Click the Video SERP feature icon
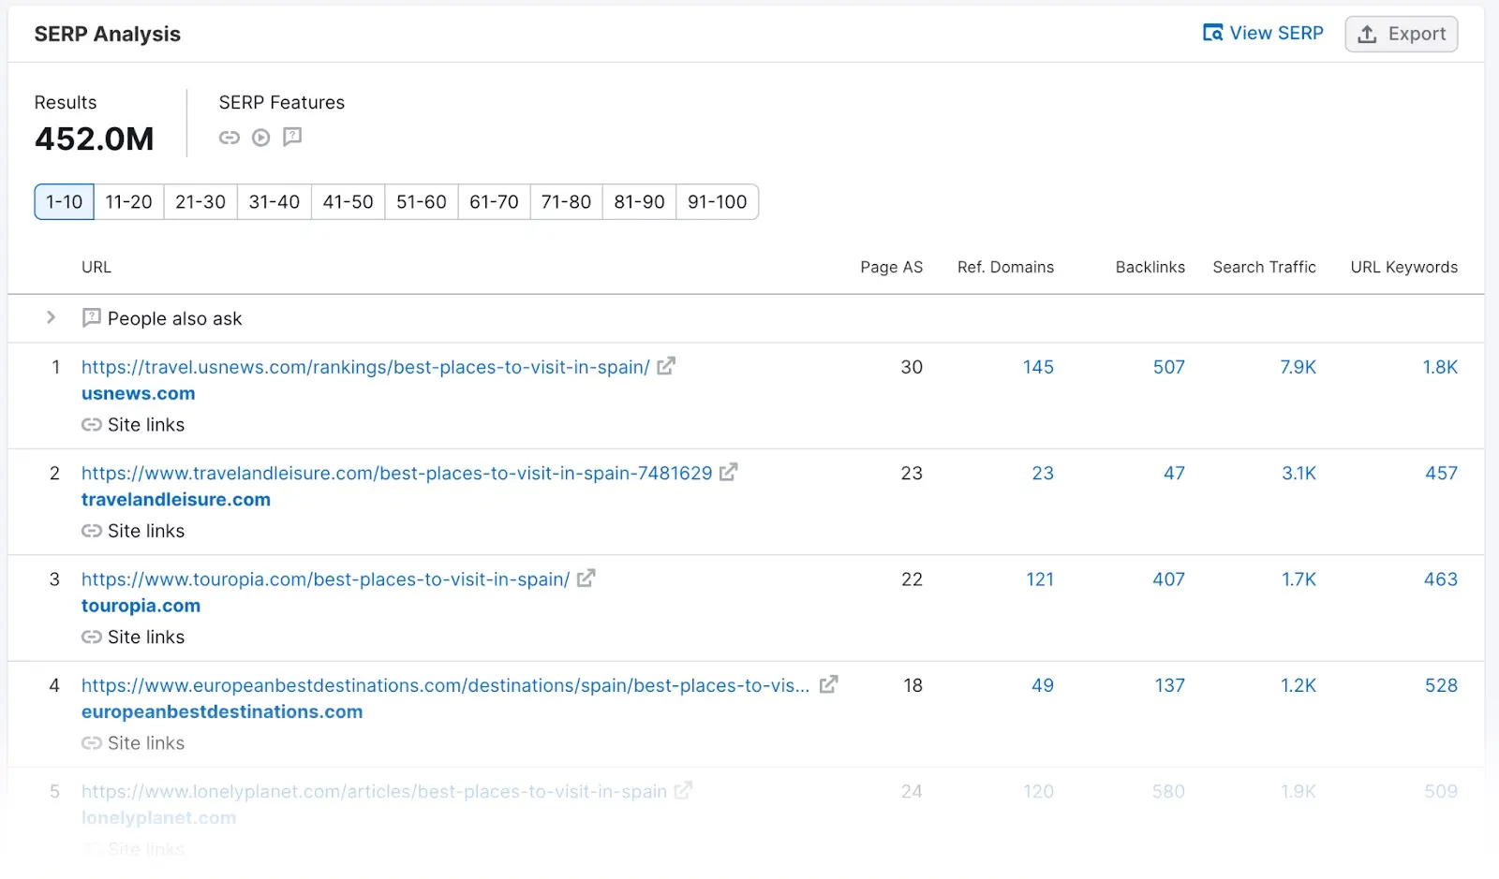 260,137
